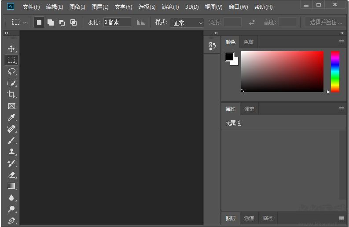Select the Brush tool
Image resolution: width=349 pixels, height=227 pixels.
tap(11, 140)
